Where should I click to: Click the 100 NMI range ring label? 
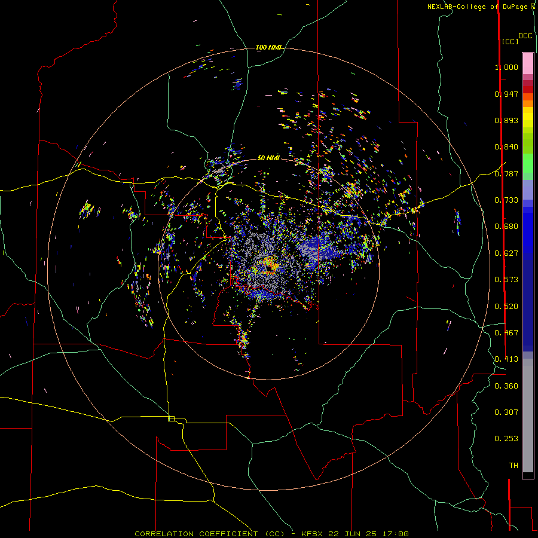click(x=268, y=47)
